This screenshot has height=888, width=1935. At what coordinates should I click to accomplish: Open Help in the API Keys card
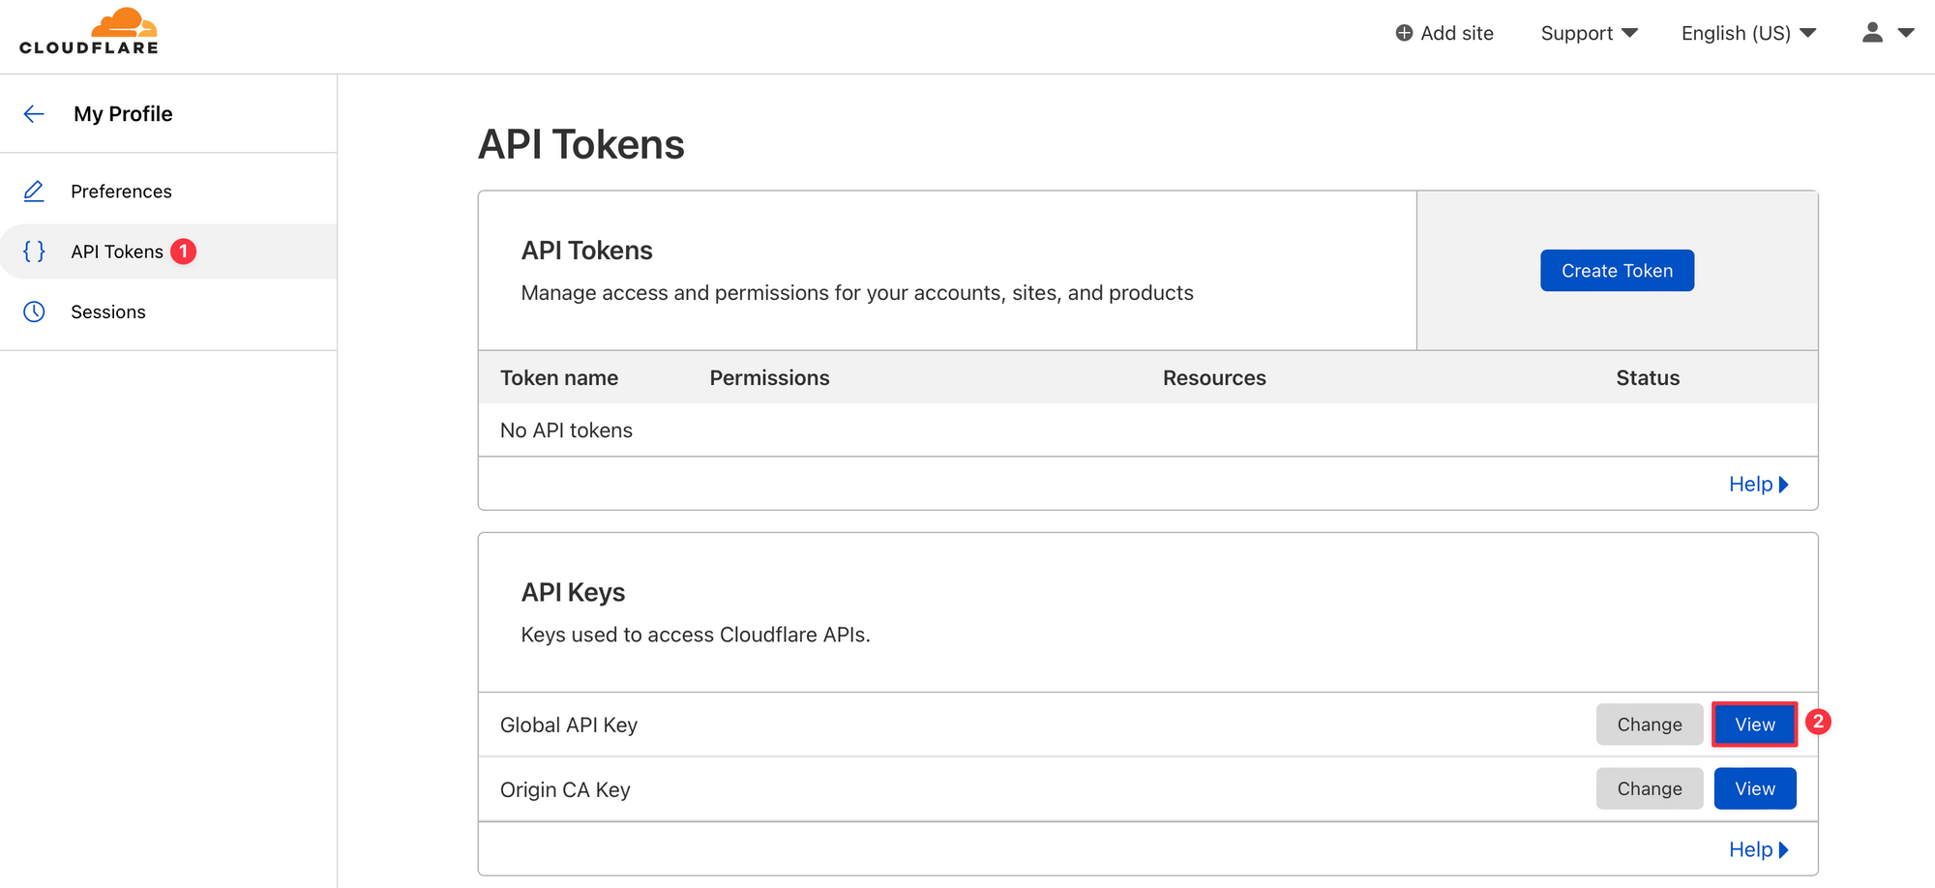pos(1758,850)
